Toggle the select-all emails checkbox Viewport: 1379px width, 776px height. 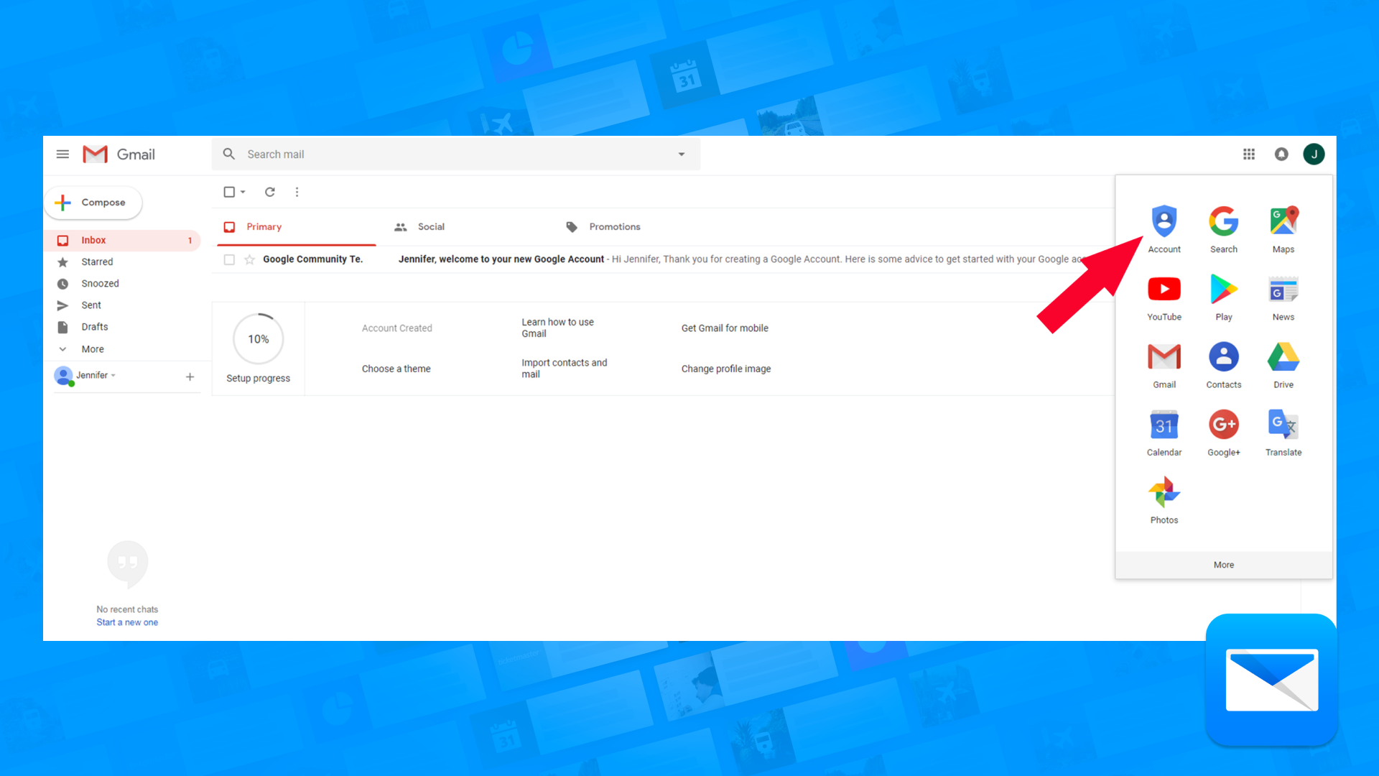(229, 192)
